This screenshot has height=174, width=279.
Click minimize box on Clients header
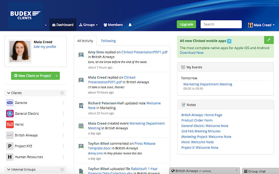click(x=62, y=93)
